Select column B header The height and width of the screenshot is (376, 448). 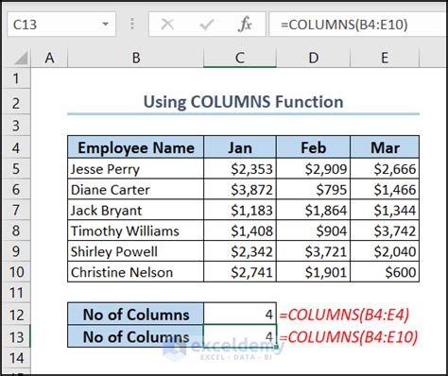[136, 58]
